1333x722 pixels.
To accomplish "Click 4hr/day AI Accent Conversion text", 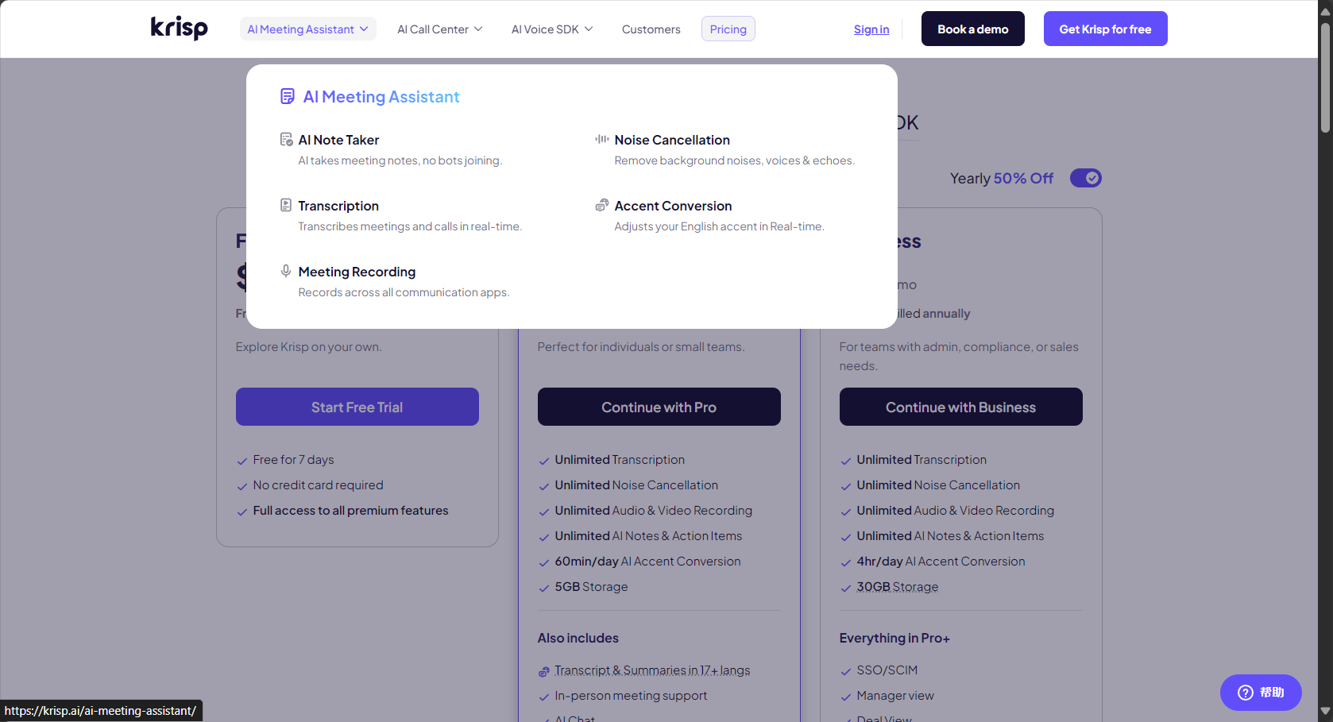I will (941, 562).
